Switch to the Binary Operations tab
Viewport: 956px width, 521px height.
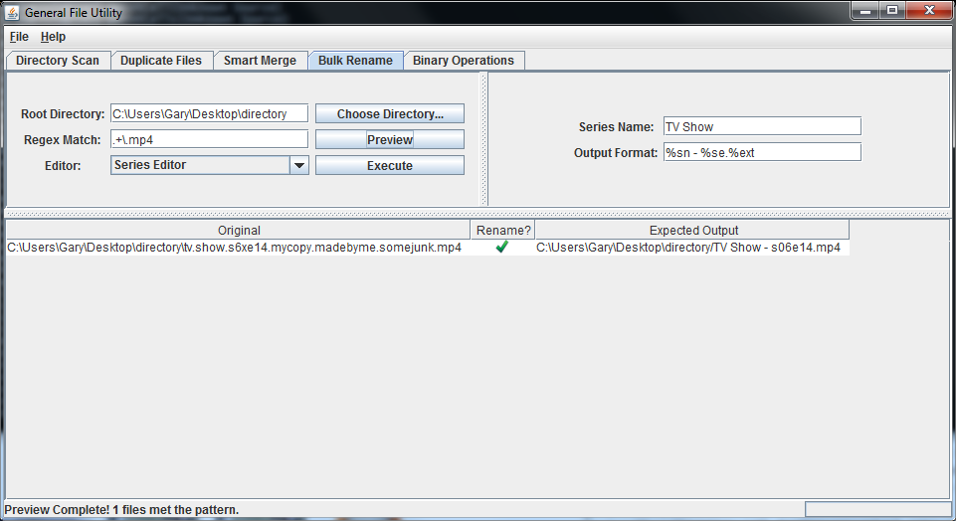464,61
